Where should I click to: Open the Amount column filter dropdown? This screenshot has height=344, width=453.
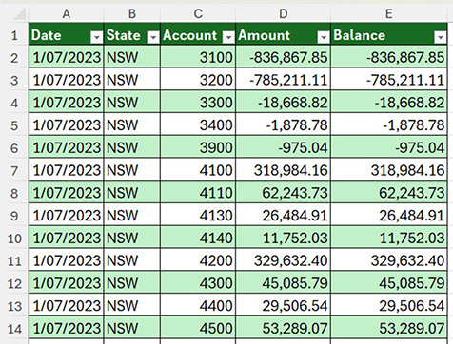click(324, 37)
